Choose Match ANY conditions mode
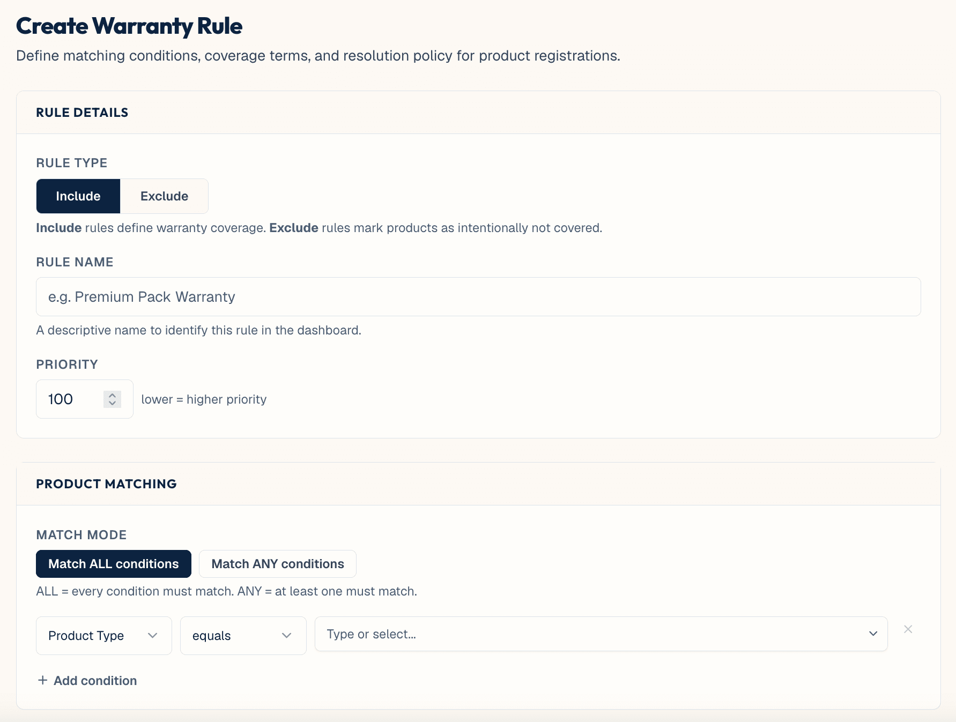956x722 pixels. (x=278, y=564)
